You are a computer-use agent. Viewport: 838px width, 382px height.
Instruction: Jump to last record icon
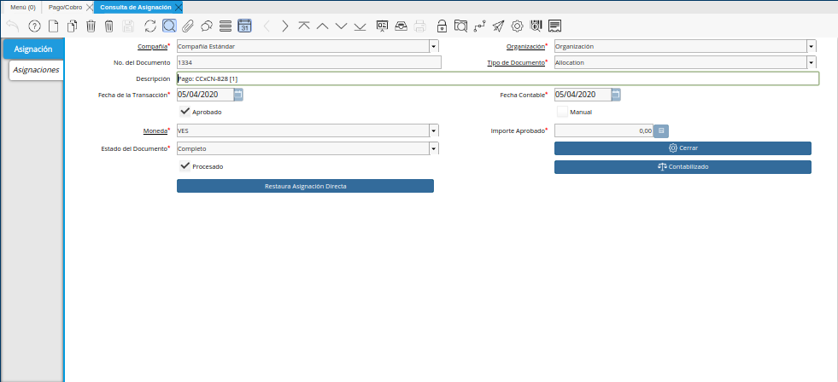click(x=360, y=26)
